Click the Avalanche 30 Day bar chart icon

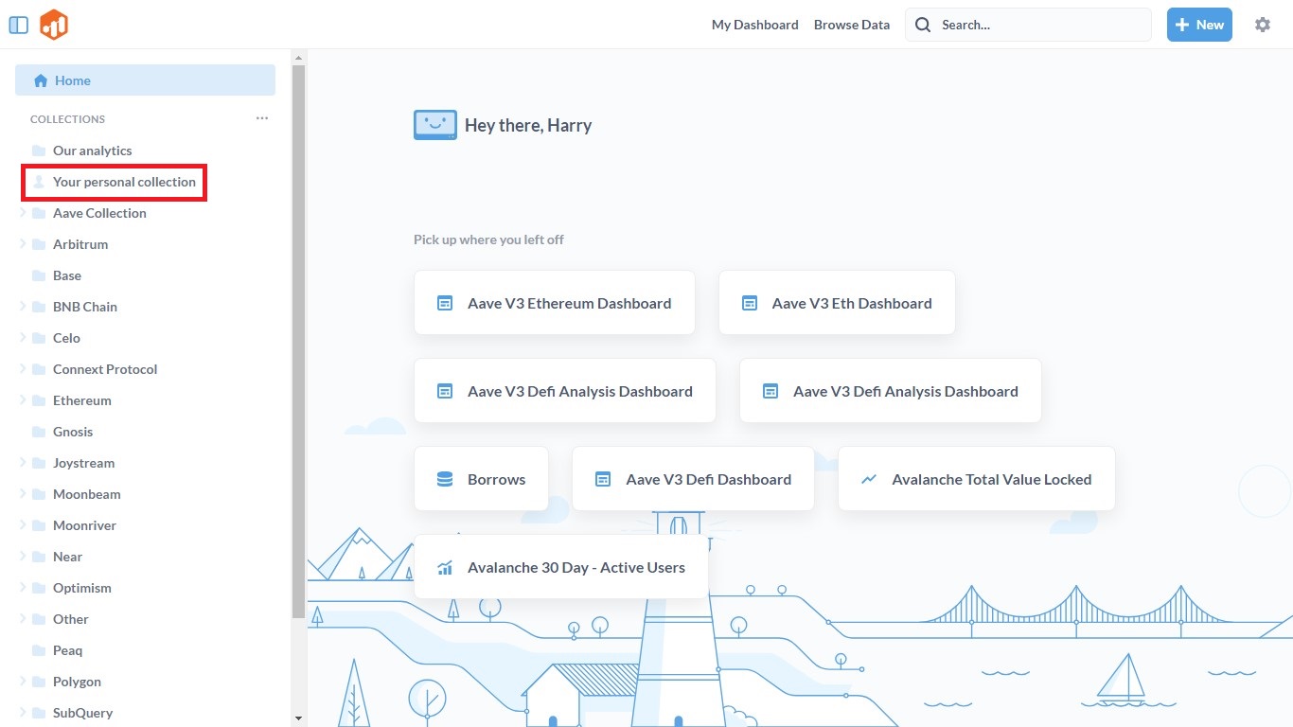[x=445, y=568]
